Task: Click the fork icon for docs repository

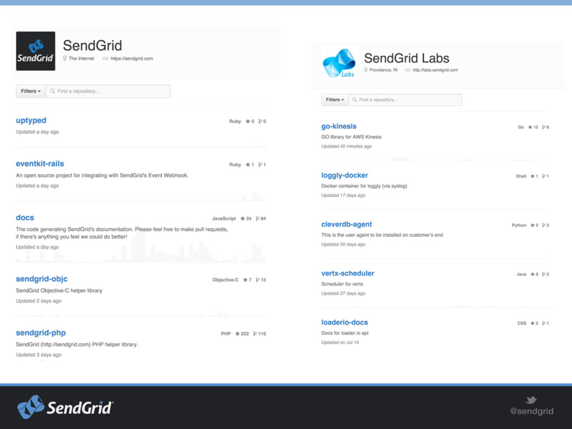Action: [x=258, y=218]
